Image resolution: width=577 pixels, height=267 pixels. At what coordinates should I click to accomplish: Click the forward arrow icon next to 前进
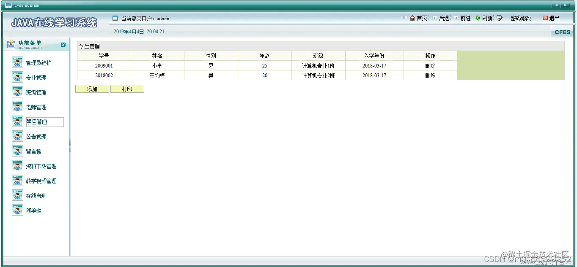pyautogui.click(x=456, y=18)
